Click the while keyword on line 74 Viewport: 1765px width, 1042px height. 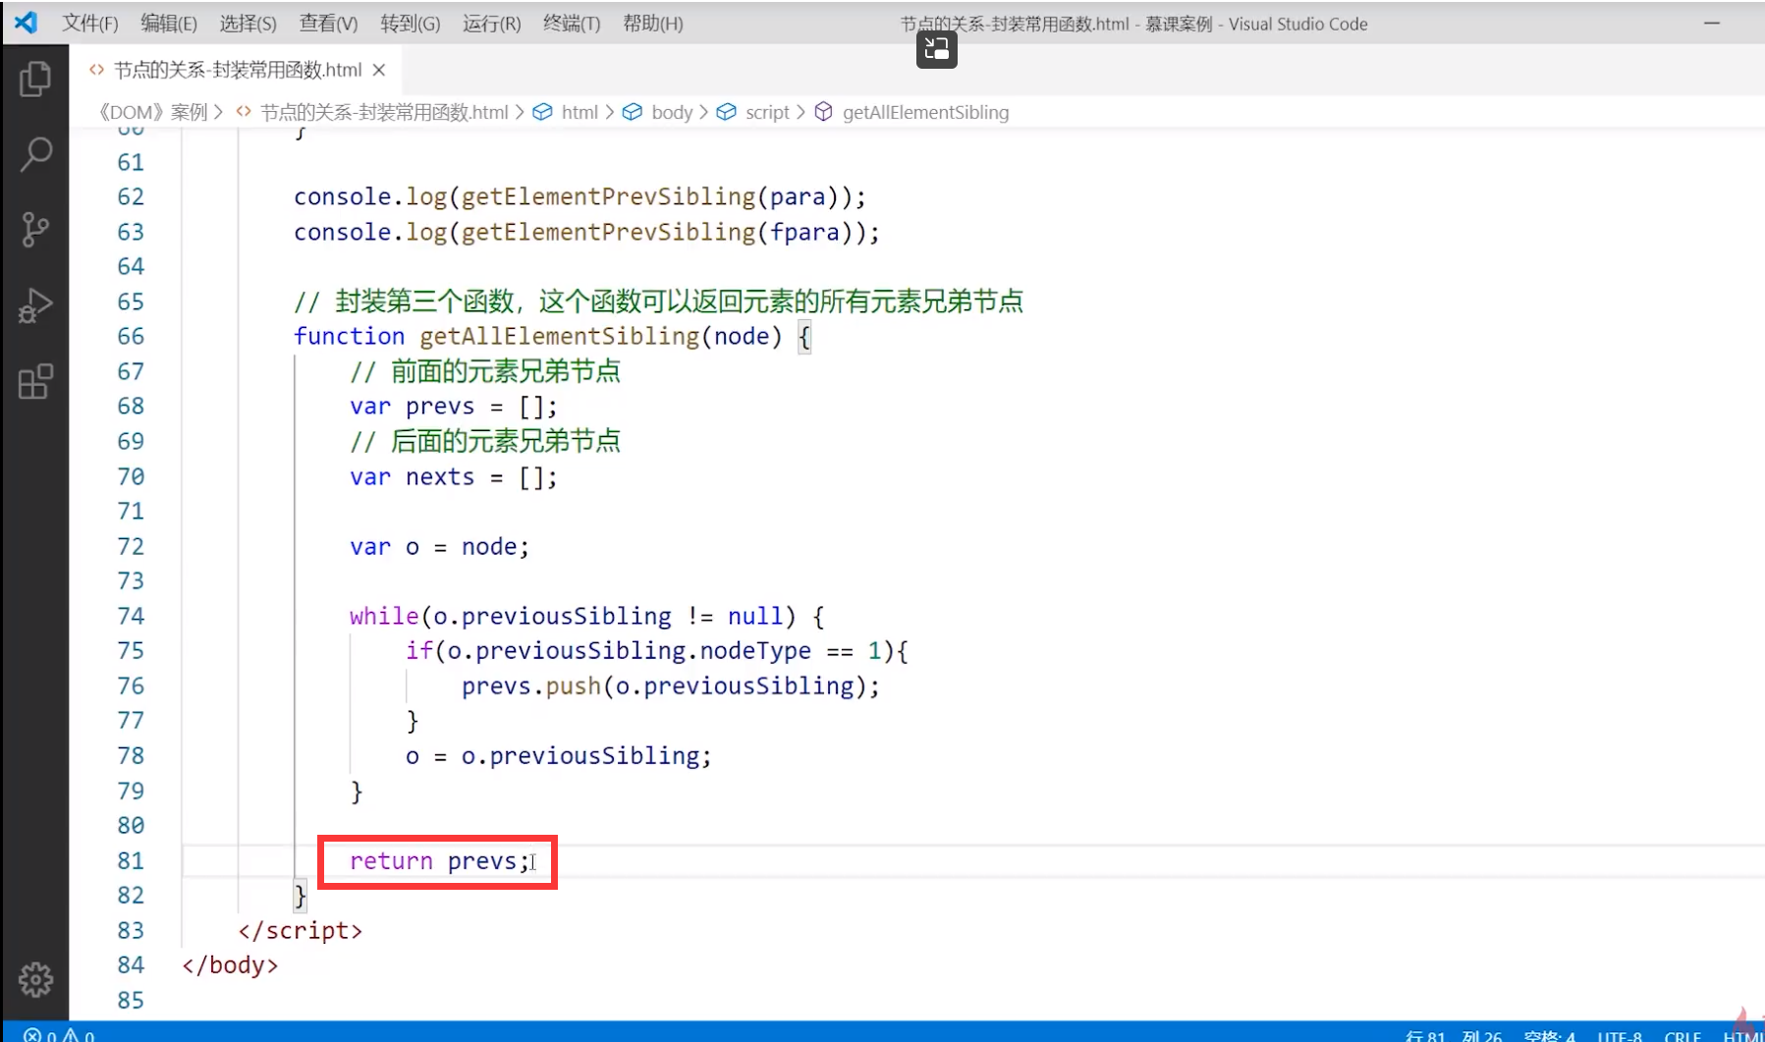click(384, 616)
